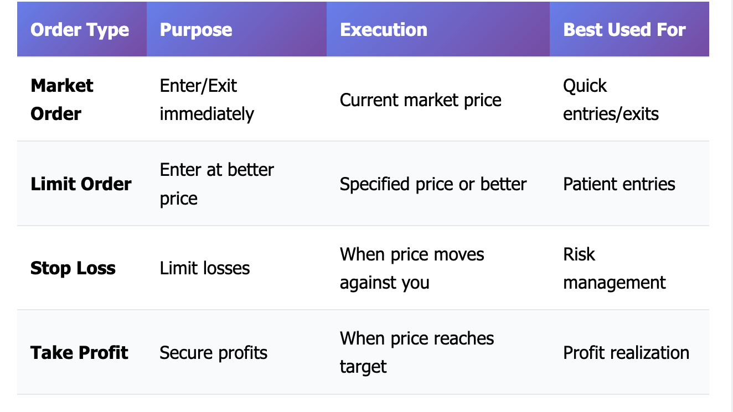Click the Purpose column header

click(196, 30)
